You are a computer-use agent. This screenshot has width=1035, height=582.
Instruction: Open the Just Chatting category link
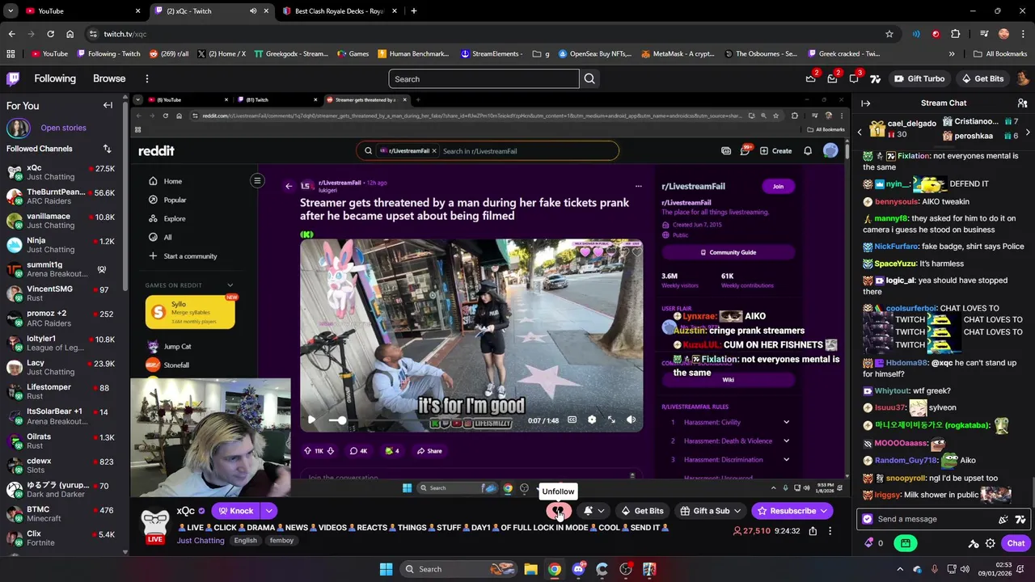[201, 541]
